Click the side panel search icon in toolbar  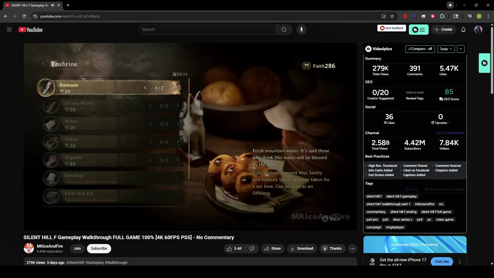click(456, 16)
